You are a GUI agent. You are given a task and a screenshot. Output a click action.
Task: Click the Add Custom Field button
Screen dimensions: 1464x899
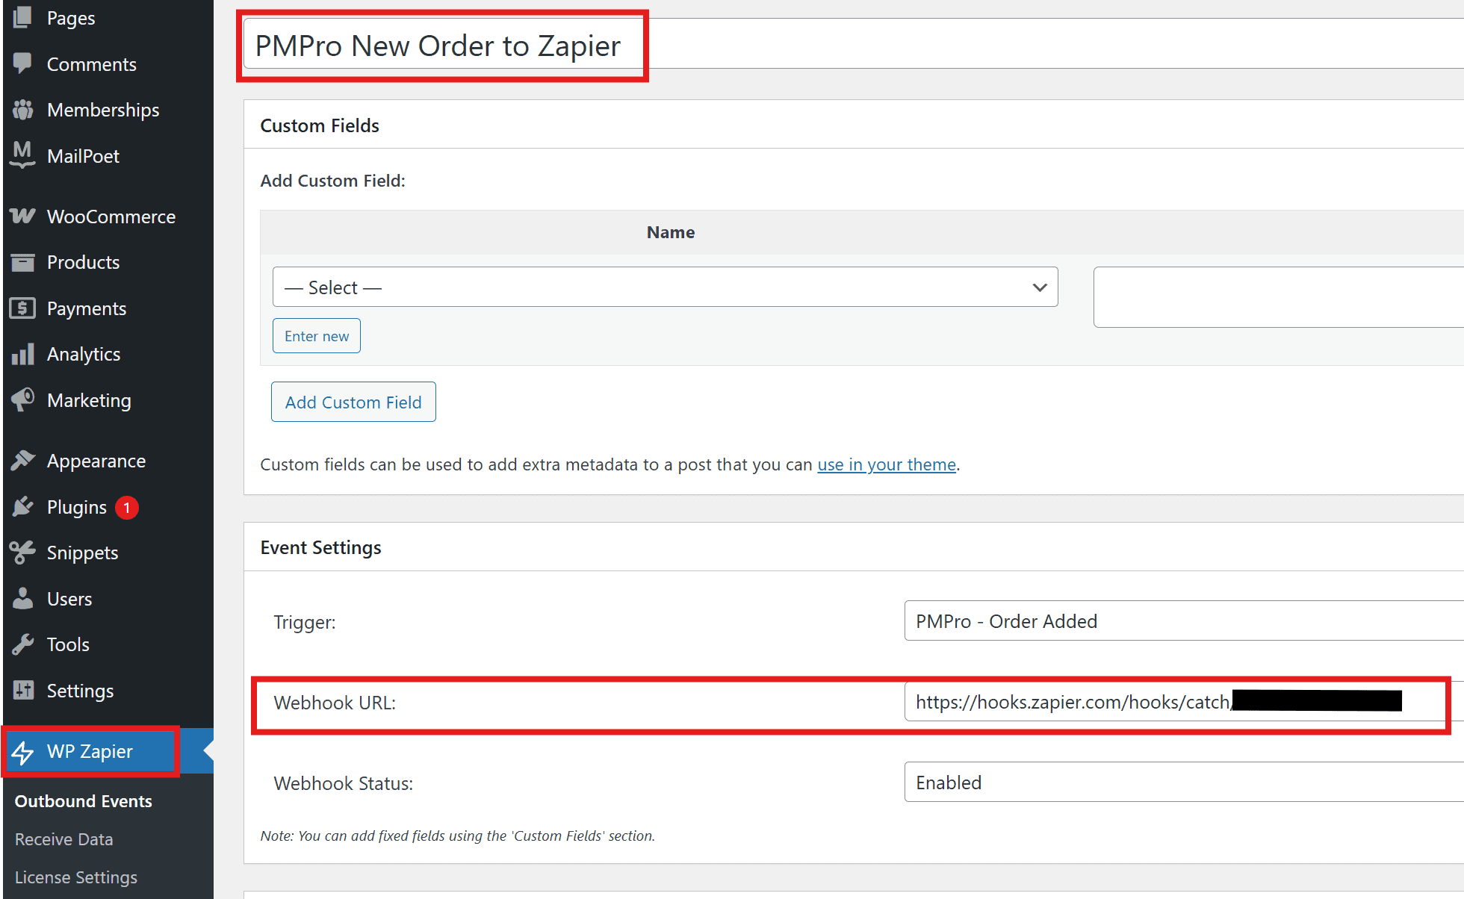pos(353,402)
